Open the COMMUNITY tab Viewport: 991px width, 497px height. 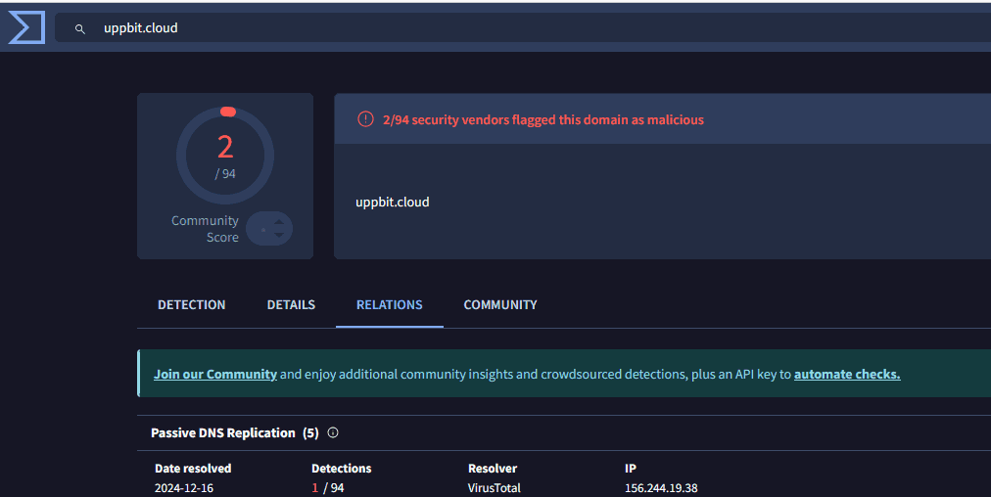499,304
